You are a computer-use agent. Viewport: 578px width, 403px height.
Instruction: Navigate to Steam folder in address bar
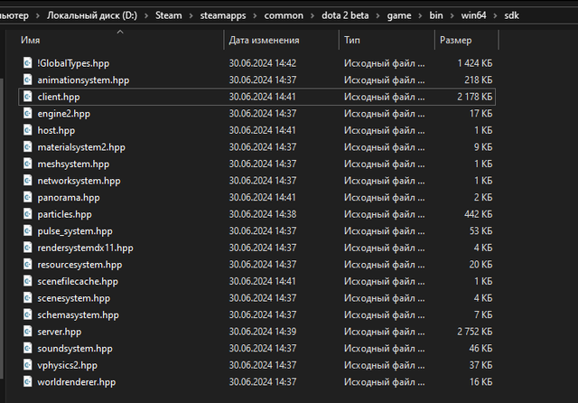click(169, 15)
